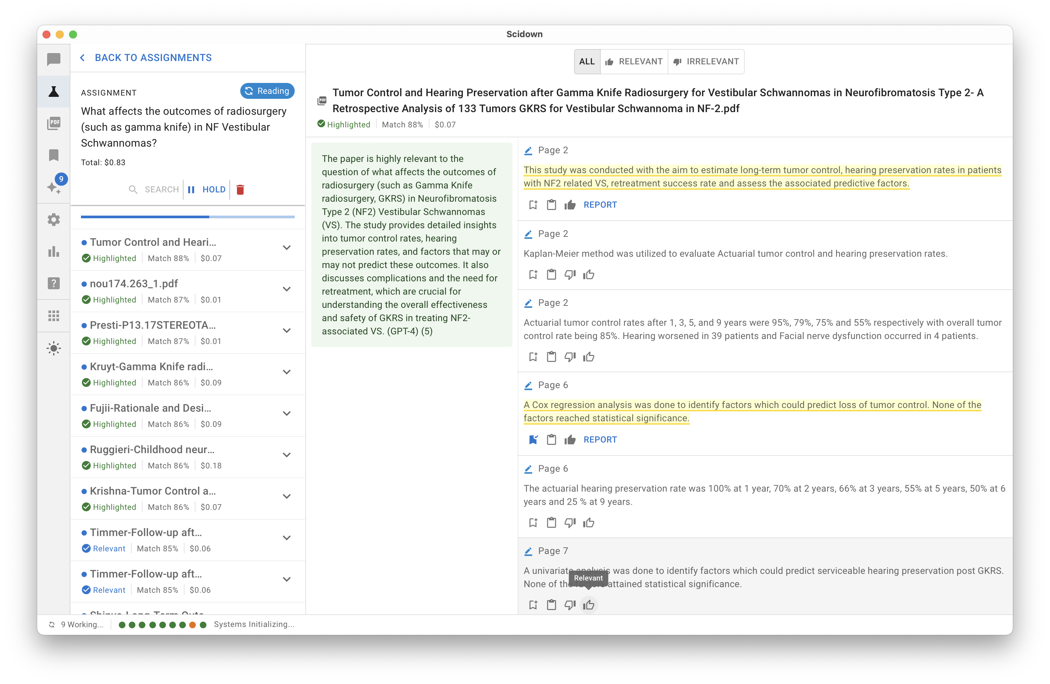Thumbs down the Actuarial tumor control rates excerpt
This screenshot has width=1050, height=684.
pyautogui.click(x=570, y=357)
